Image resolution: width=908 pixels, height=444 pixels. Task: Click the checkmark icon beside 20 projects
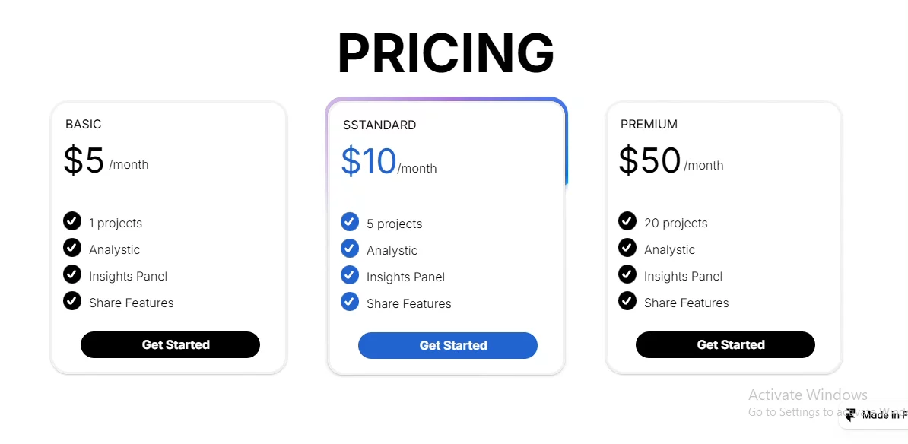coord(627,221)
